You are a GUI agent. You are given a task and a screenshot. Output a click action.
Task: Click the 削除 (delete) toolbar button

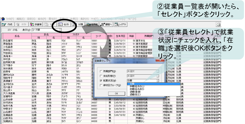pos(22,24)
